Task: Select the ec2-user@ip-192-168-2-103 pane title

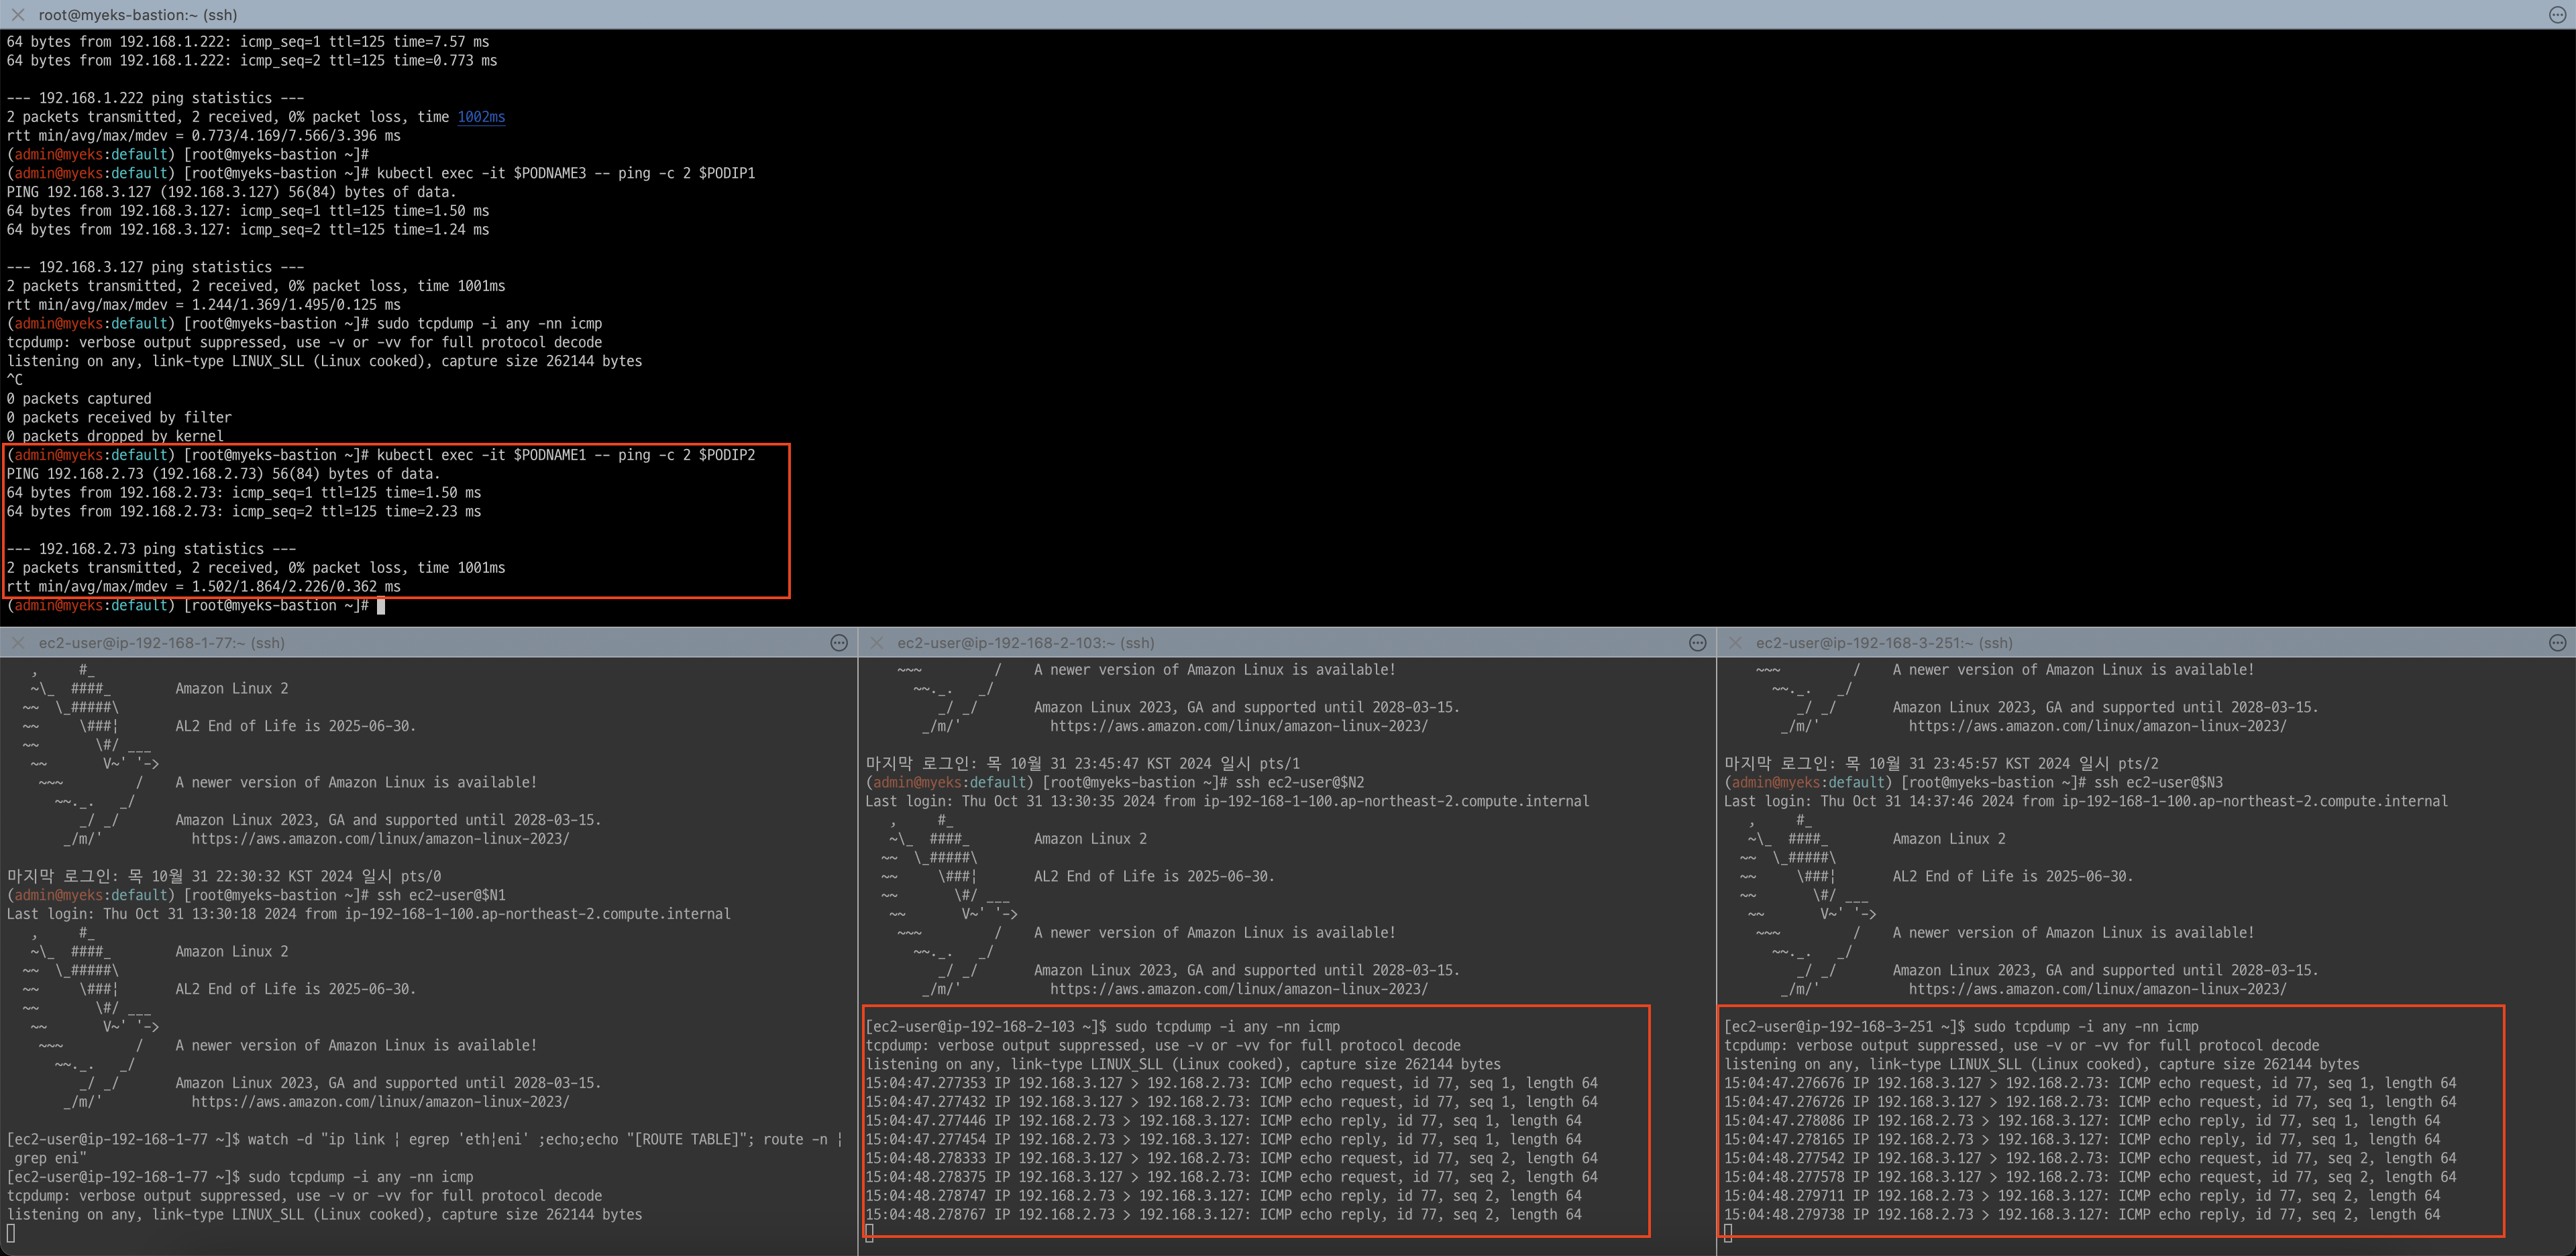Action: point(1025,643)
